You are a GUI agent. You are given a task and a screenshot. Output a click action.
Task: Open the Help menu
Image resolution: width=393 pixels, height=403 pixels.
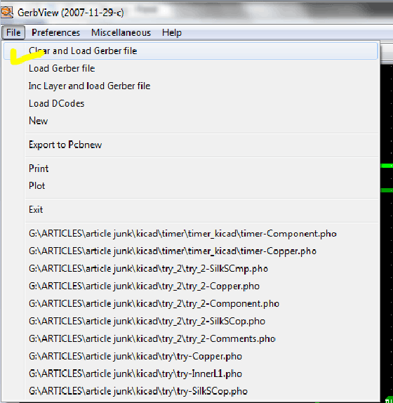[x=172, y=32]
